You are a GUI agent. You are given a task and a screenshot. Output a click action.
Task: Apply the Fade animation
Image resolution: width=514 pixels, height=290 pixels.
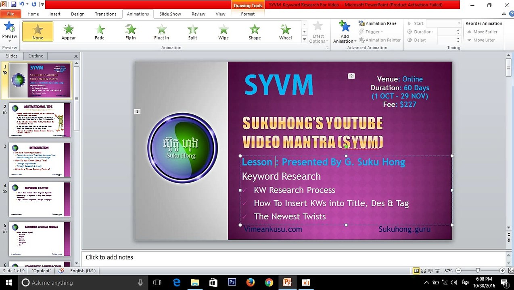pyautogui.click(x=100, y=31)
